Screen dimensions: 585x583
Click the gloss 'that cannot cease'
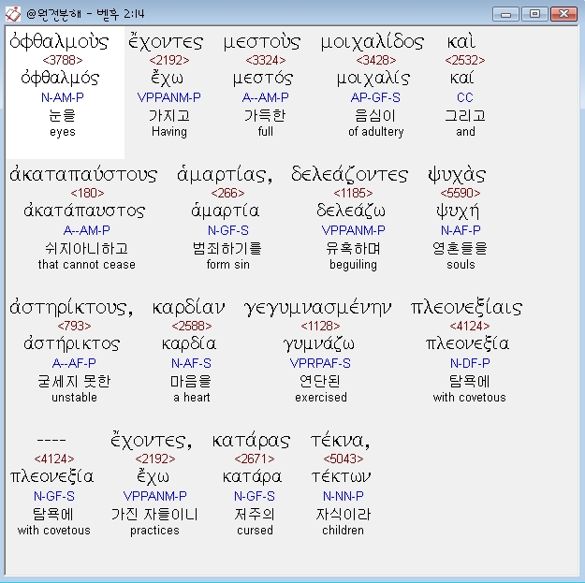(86, 265)
